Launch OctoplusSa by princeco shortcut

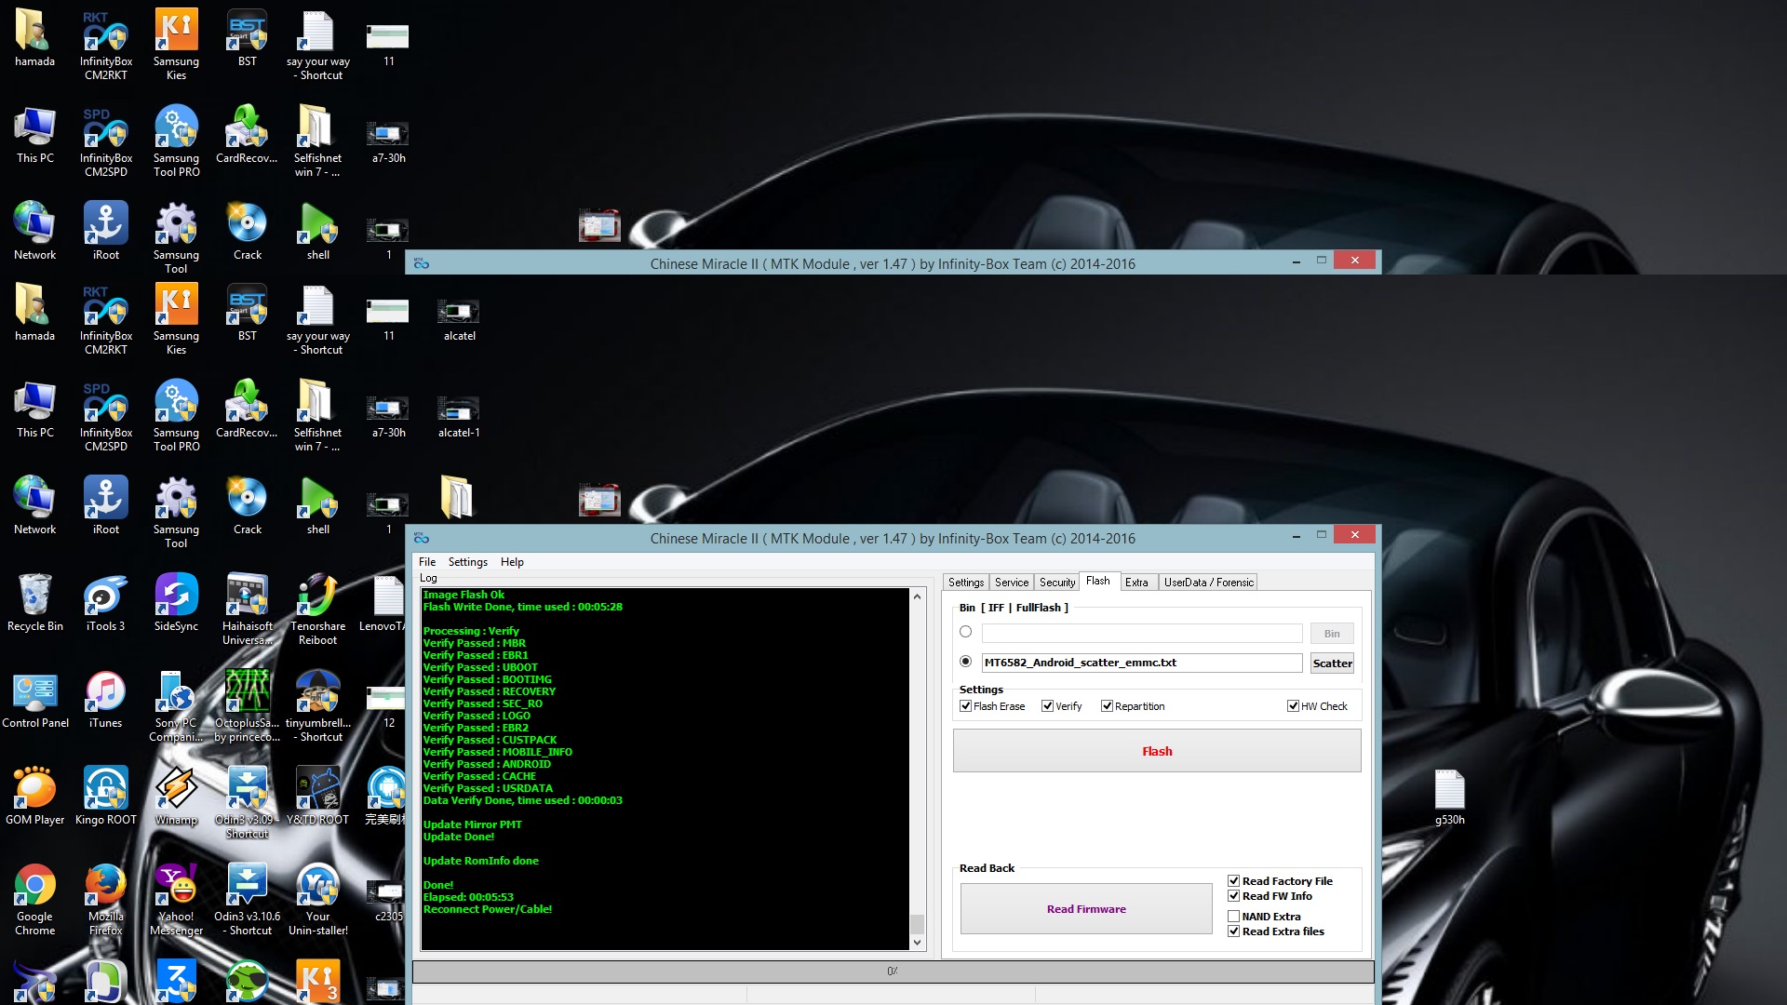pyautogui.click(x=248, y=706)
